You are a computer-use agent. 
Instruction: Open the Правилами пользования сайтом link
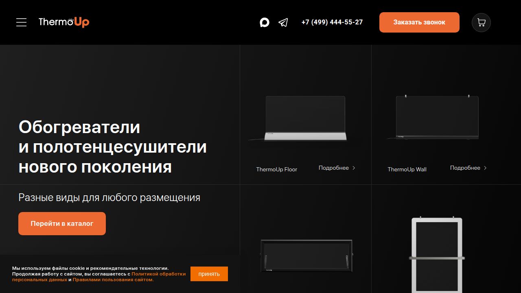(113, 280)
